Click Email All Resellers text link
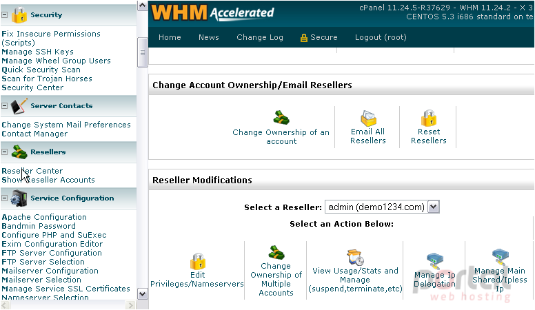The image size is (535, 310). tap(368, 136)
